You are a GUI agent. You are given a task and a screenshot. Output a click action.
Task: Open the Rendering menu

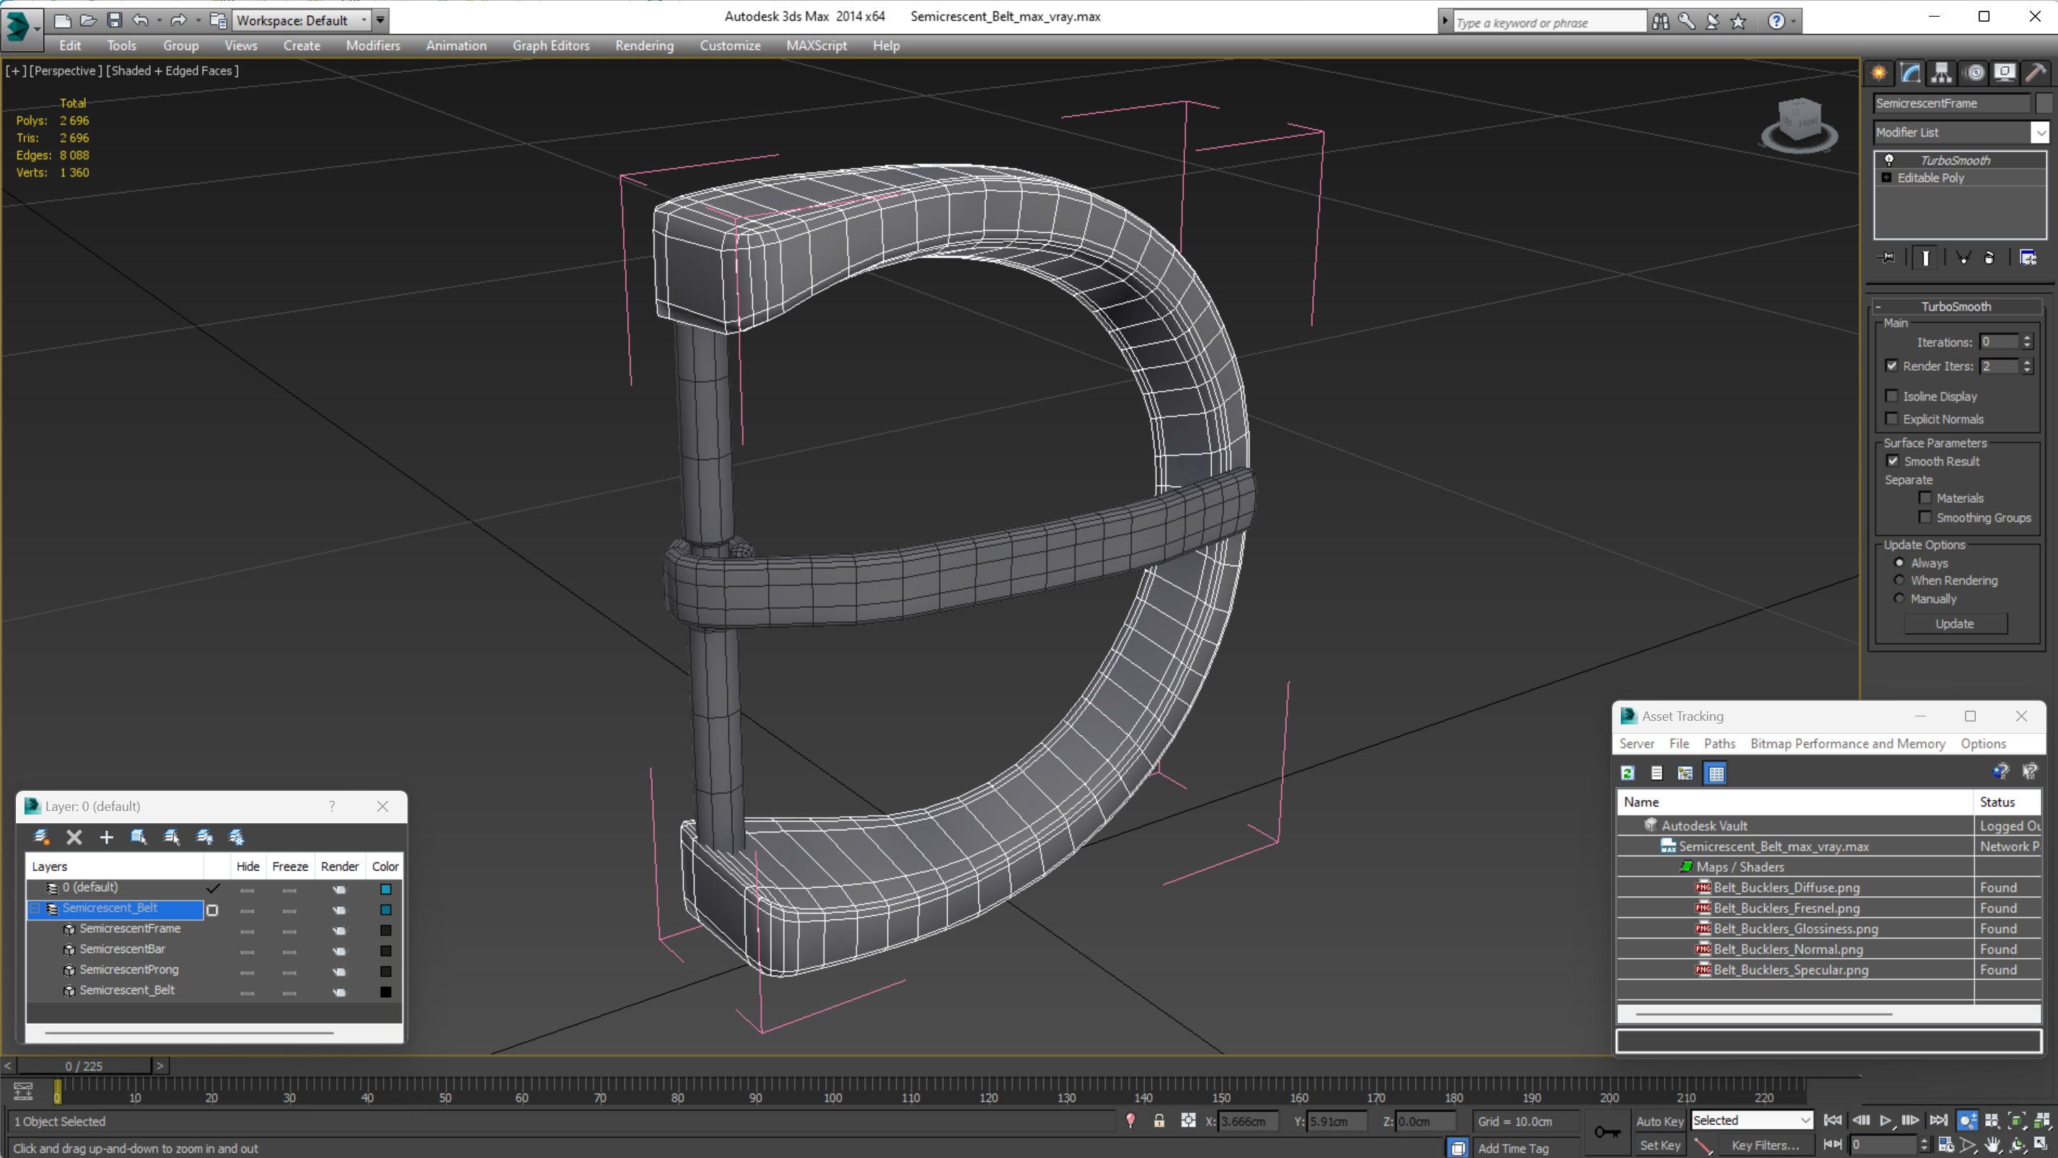point(644,45)
